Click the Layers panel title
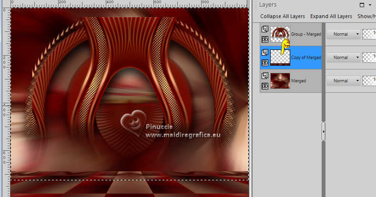The image size is (376, 197). coord(268,5)
